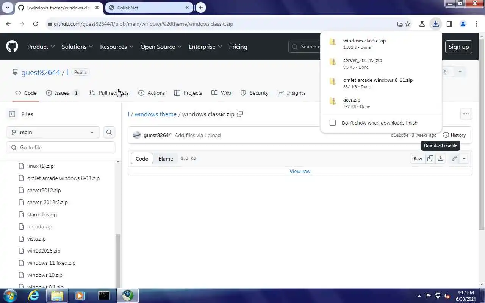Open command prompt taskbar icon
This screenshot has width=485, height=303.
coord(104,295)
